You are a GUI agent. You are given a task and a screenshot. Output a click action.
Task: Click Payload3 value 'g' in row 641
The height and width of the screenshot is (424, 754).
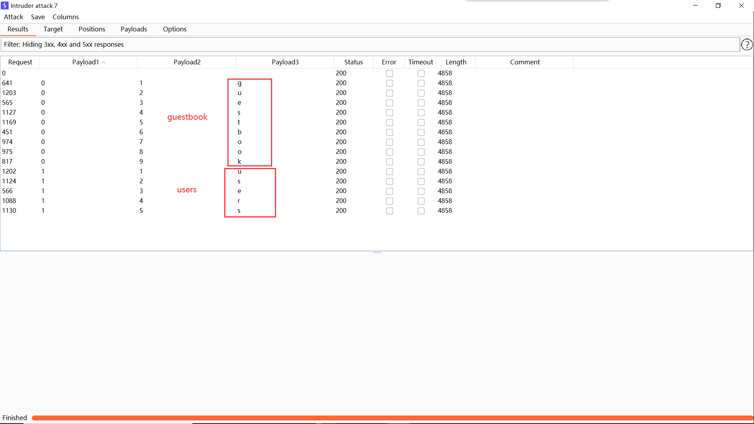[x=240, y=83]
